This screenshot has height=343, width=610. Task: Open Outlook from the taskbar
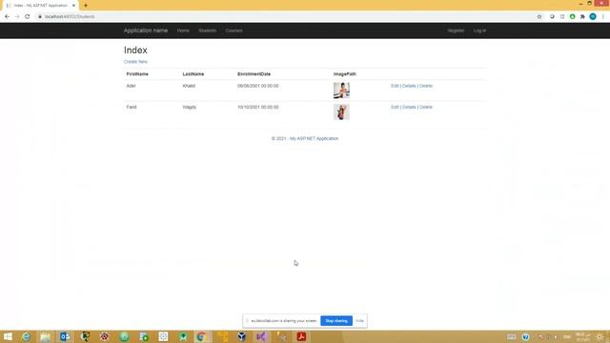click(x=65, y=336)
